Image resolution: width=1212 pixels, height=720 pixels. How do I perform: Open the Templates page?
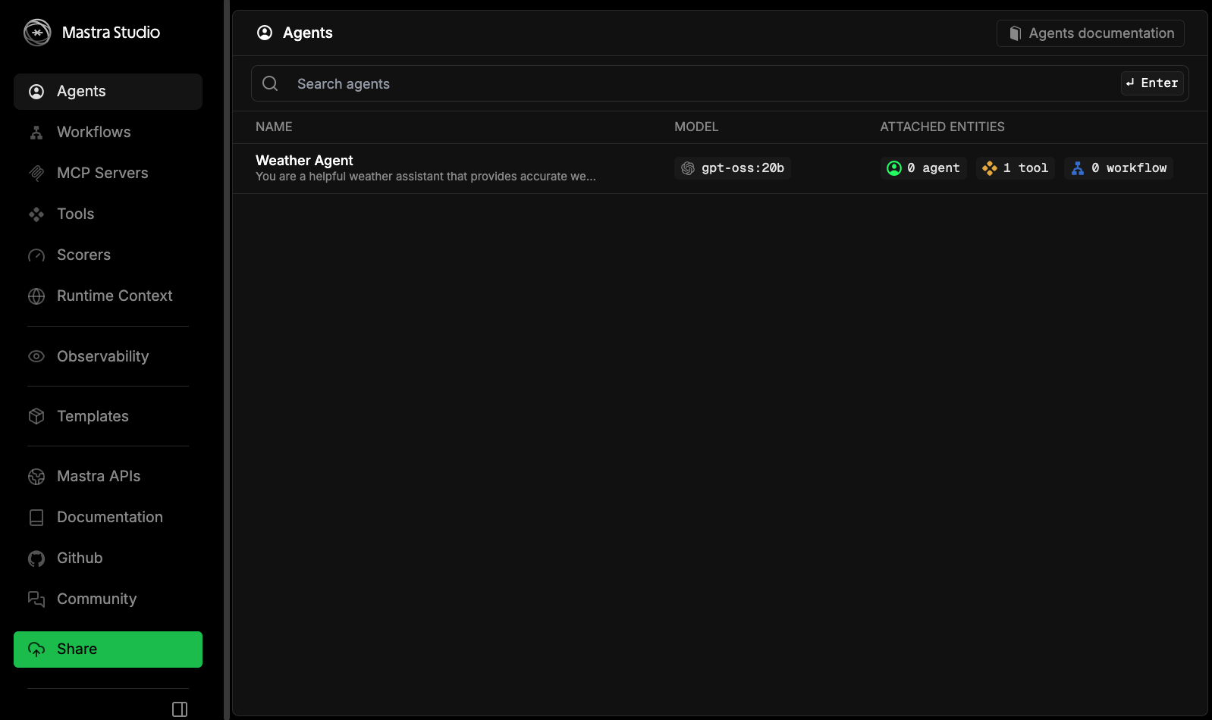tap(108, 416)
